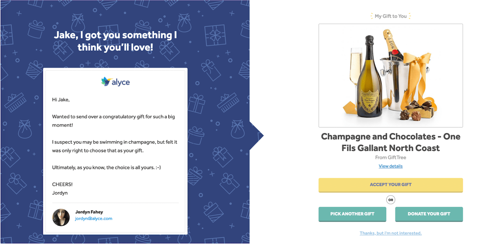Click the CHEERS! sign-off line in the message
Viewport: 478px width, 244px height.
point(62,184)
